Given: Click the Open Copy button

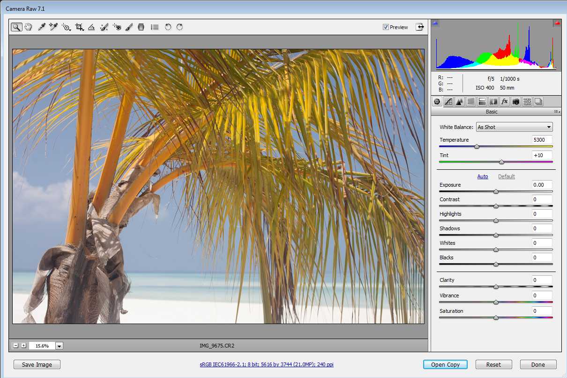Looking at the screenshot, I should (x=445, y=364).
